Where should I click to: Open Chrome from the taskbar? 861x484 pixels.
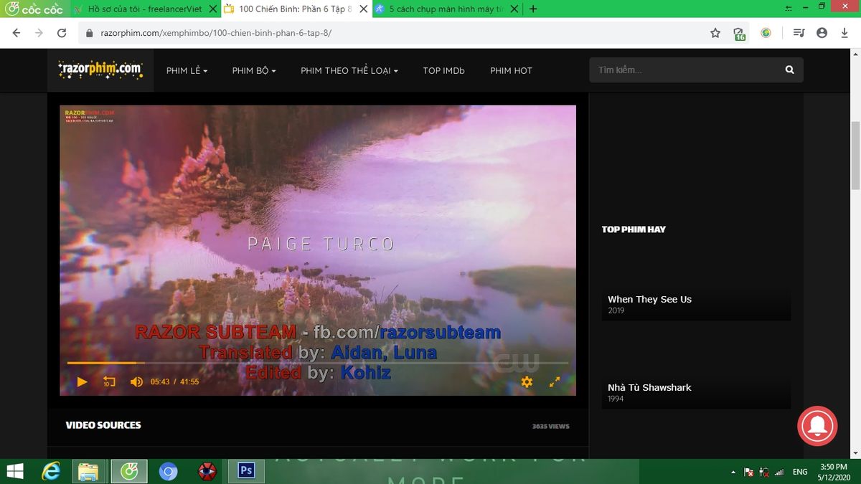[x=168, y=471]
